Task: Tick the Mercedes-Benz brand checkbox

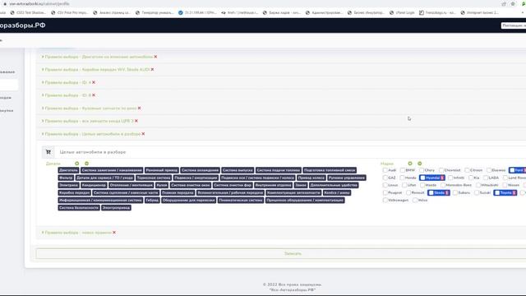Action: coord(443,185)
